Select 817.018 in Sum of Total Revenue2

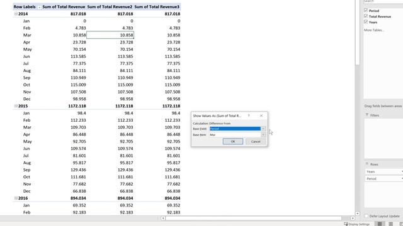click(x=125, y=14)
